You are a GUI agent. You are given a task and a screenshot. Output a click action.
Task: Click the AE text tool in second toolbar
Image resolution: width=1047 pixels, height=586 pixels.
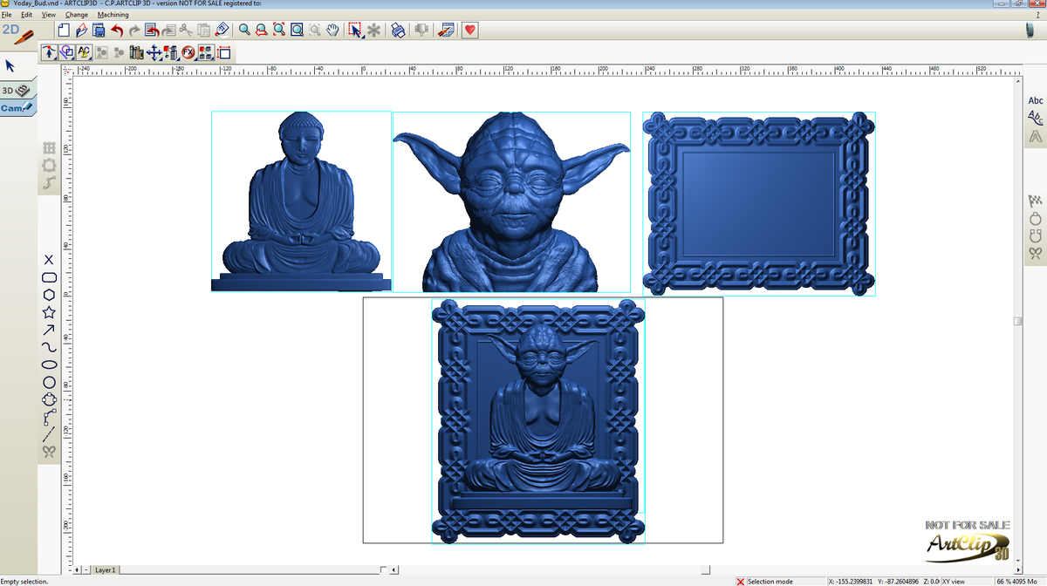(84, 52)
